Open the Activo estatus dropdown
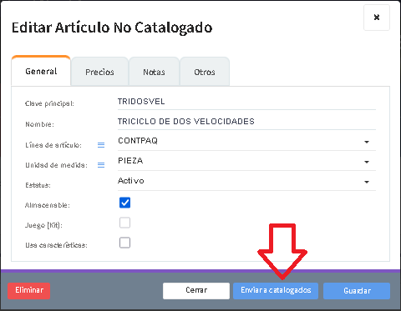This screenshot has width=401, height=311. [246, 181]
